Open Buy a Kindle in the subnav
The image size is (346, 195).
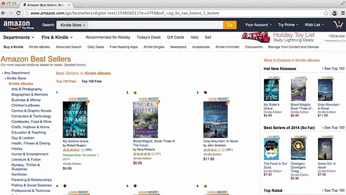pyautogui.click(x=14, y=47)
